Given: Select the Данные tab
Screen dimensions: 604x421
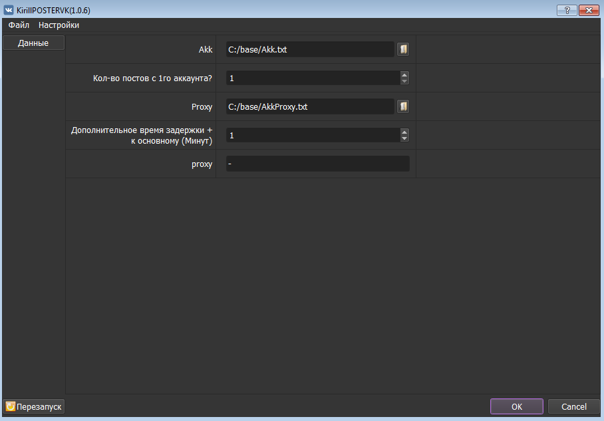Looking at the screenshot, I should (x=33, y=43).
